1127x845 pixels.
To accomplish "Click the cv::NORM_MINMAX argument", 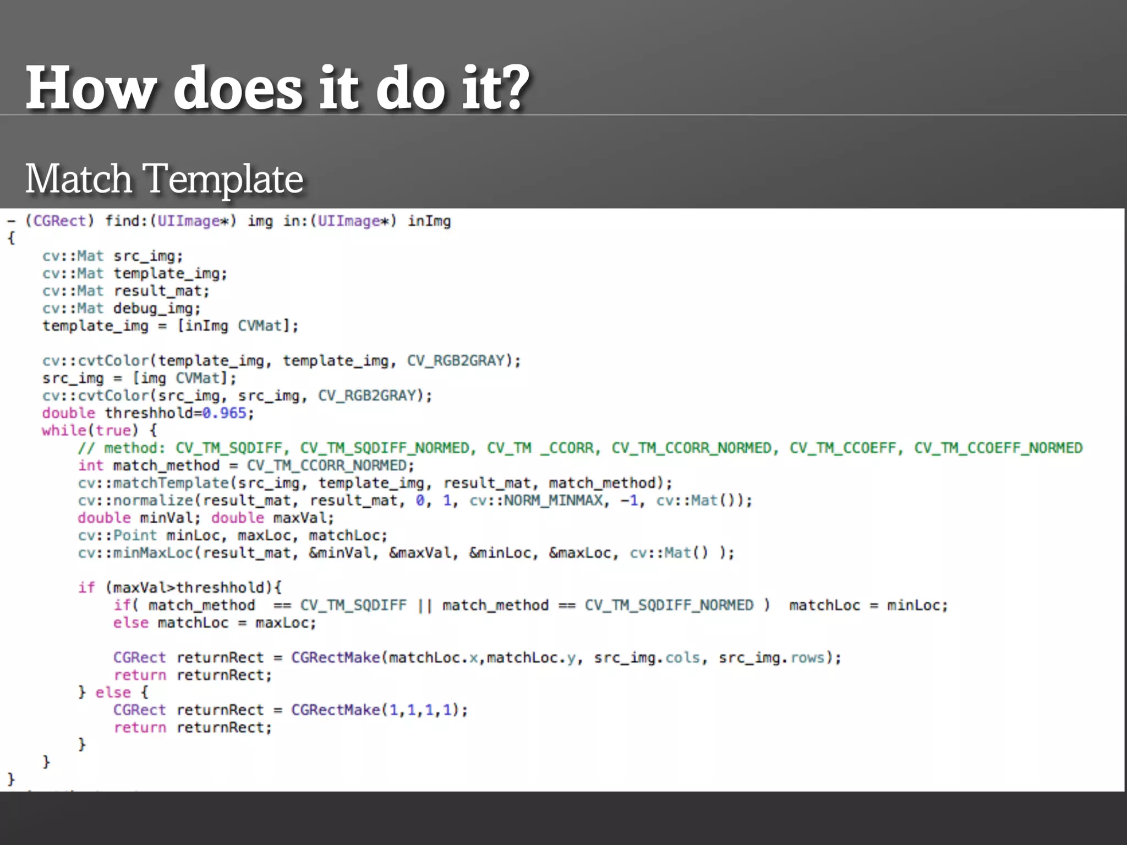I will click(x=536, y=501).
